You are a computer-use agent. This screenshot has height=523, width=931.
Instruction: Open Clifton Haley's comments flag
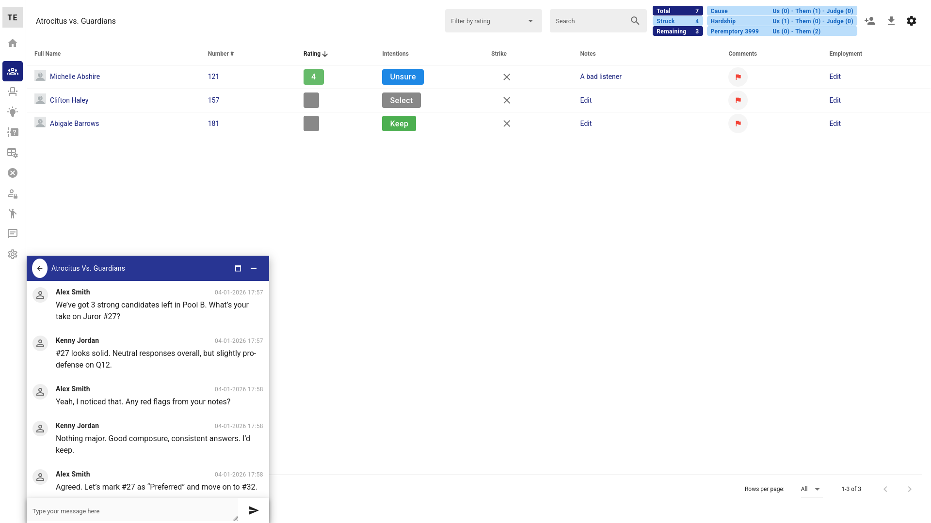point(738,100)
